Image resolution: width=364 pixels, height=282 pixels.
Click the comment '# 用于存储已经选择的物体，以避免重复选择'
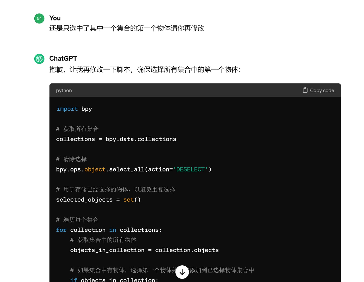(116, 190)
